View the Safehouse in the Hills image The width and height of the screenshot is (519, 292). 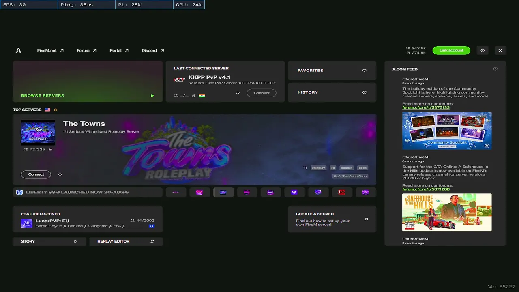(447, 213)
